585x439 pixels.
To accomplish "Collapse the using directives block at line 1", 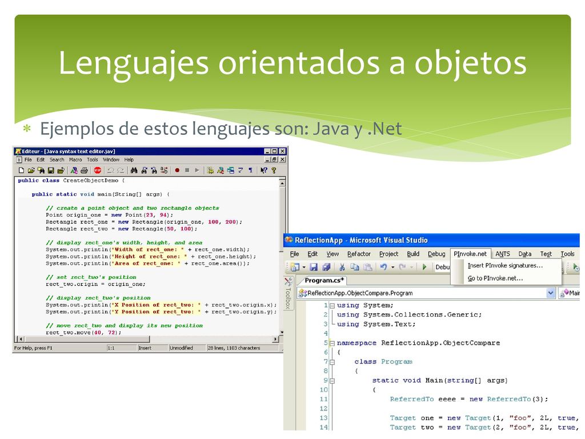I will click(332, 306).
